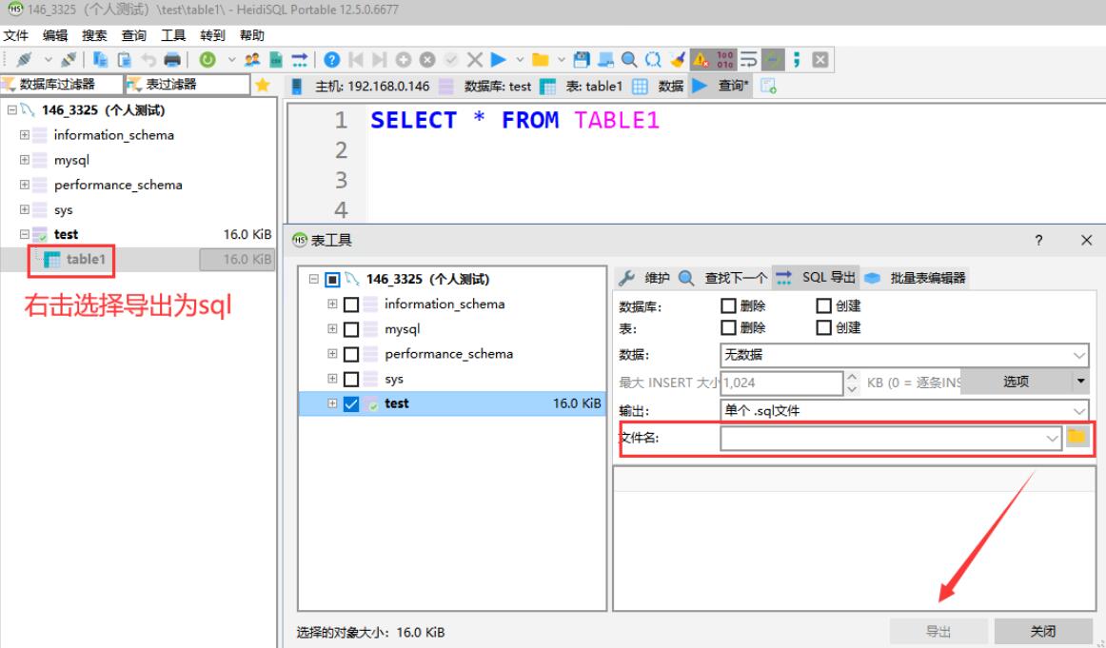
Task: Tick the mysql database checkbox in the tree
Action: pyautogui.click(x=351, y=330)
